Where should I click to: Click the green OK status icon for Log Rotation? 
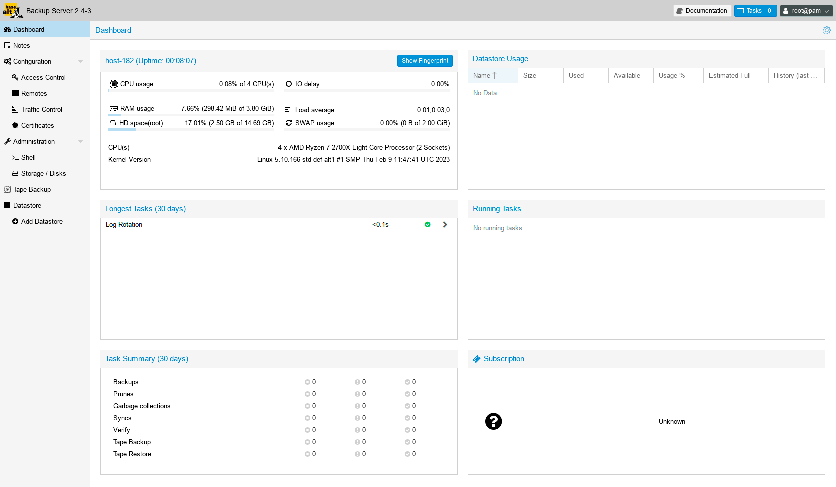tap(427, 225)
